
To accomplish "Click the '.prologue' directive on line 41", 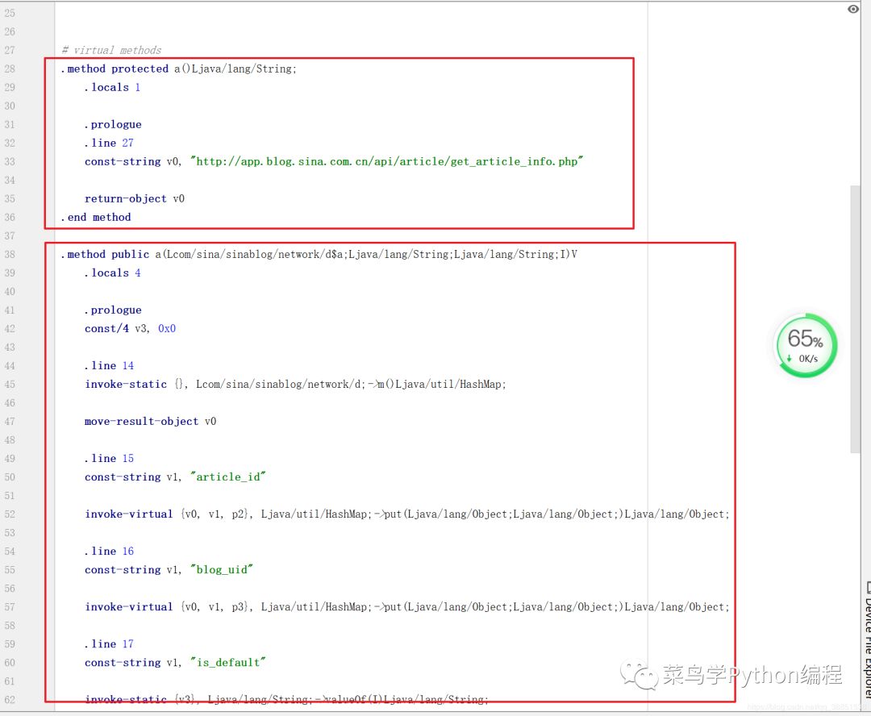I will 113,310.
